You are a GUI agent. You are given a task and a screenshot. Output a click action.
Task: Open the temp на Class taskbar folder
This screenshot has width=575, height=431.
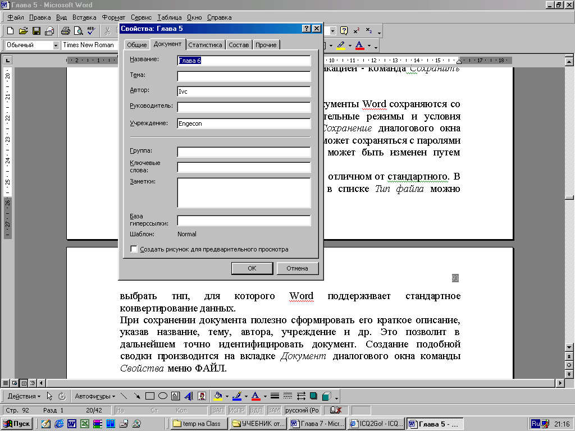point(199,424)
